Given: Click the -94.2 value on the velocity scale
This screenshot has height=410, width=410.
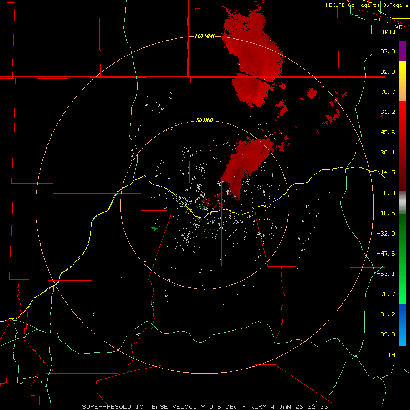Looking at the screenshot, I should [386, 314].
